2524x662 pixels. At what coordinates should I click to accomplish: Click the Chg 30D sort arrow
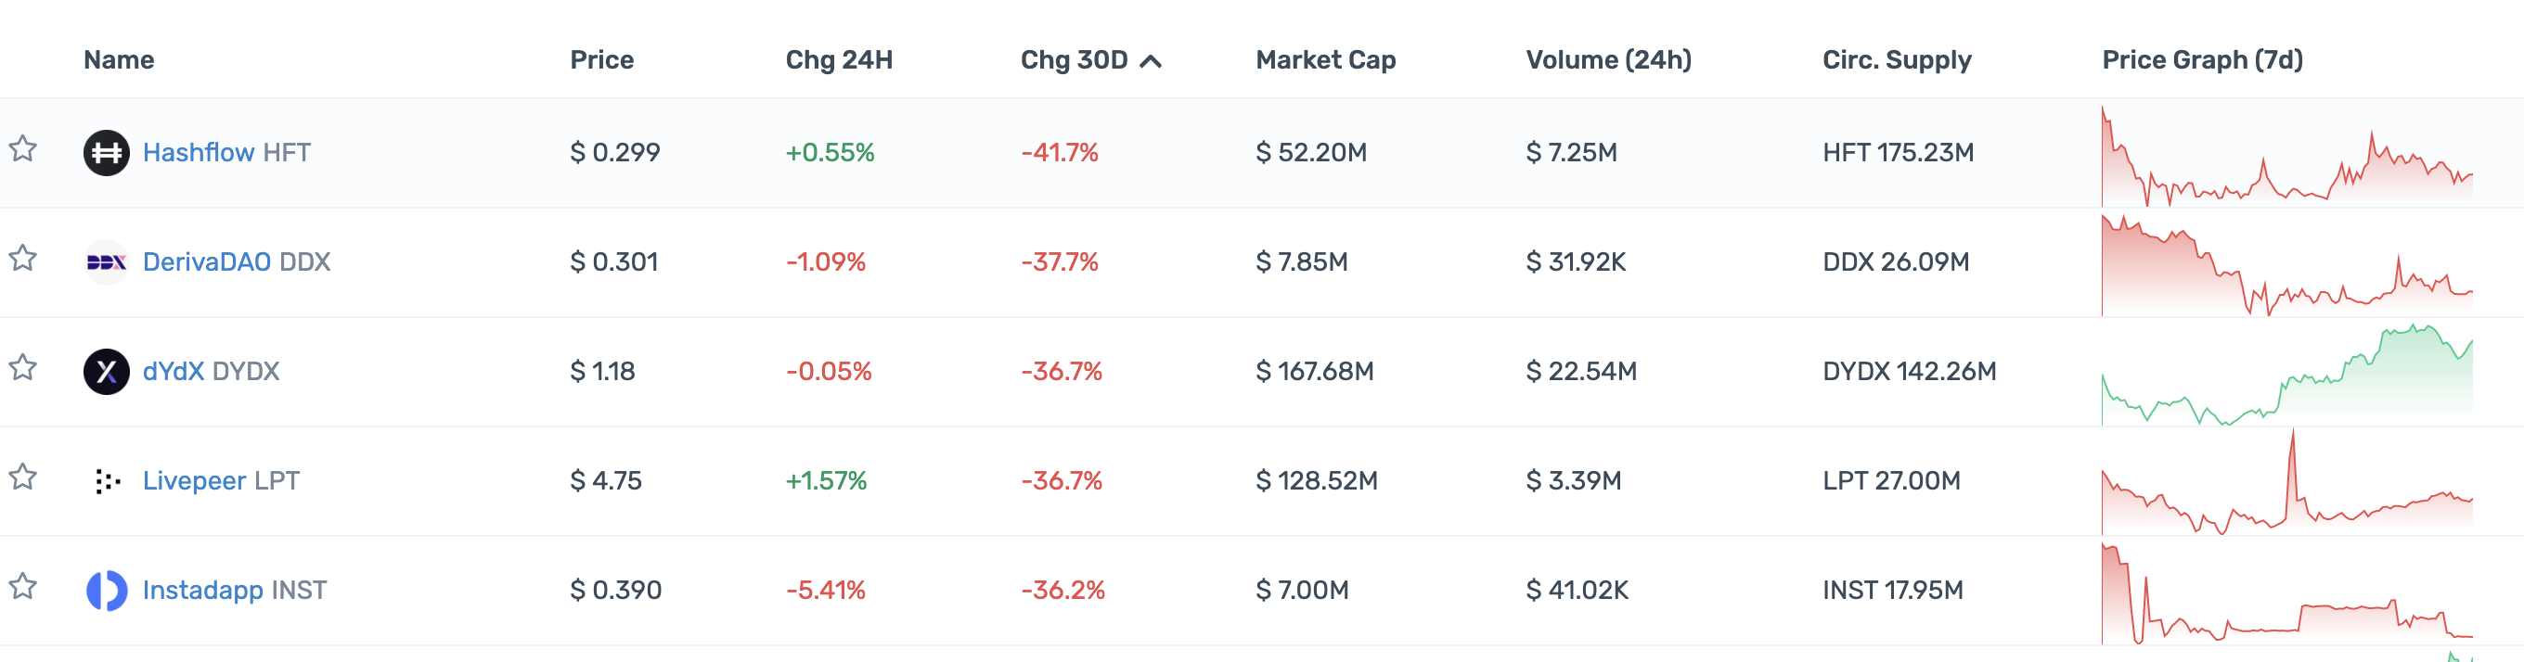point(1152,62)
